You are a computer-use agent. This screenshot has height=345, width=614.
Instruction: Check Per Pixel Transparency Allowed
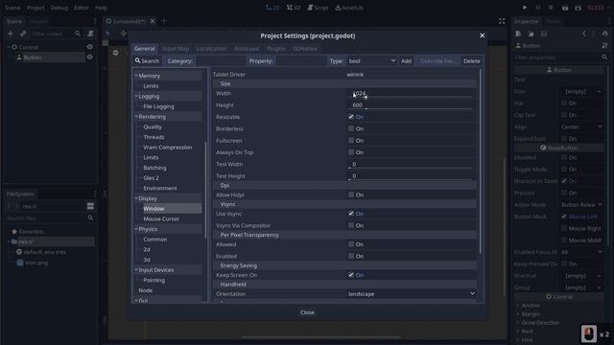[351, 244]
